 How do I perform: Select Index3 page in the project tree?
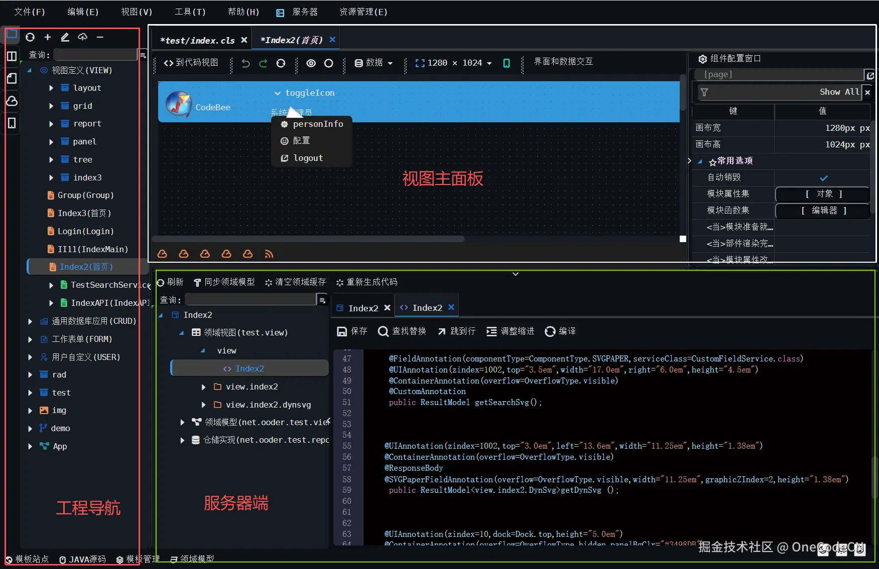[79, 213]
